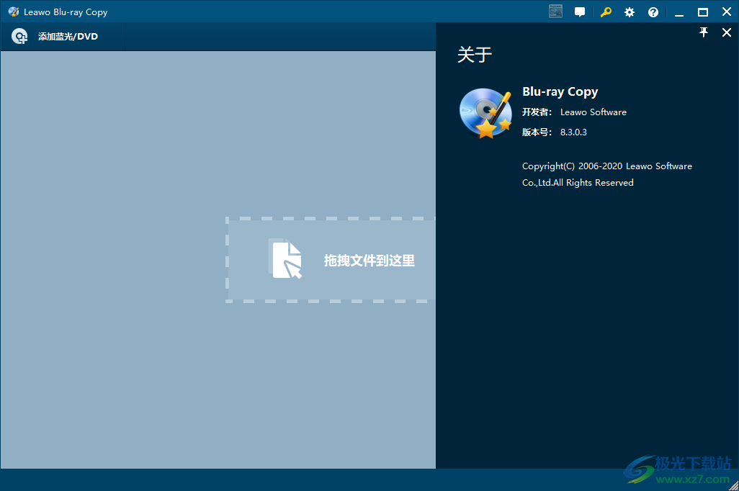739x491 pixels.
Task: Pin the About panel open
Action: pos(703,32)
